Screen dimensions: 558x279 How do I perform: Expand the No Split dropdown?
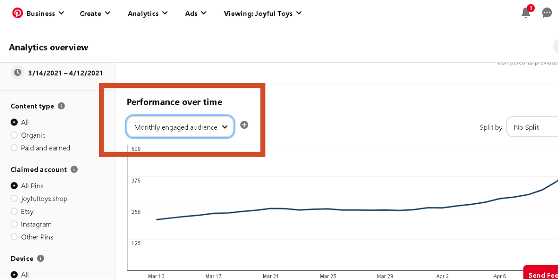coord(531,127)
